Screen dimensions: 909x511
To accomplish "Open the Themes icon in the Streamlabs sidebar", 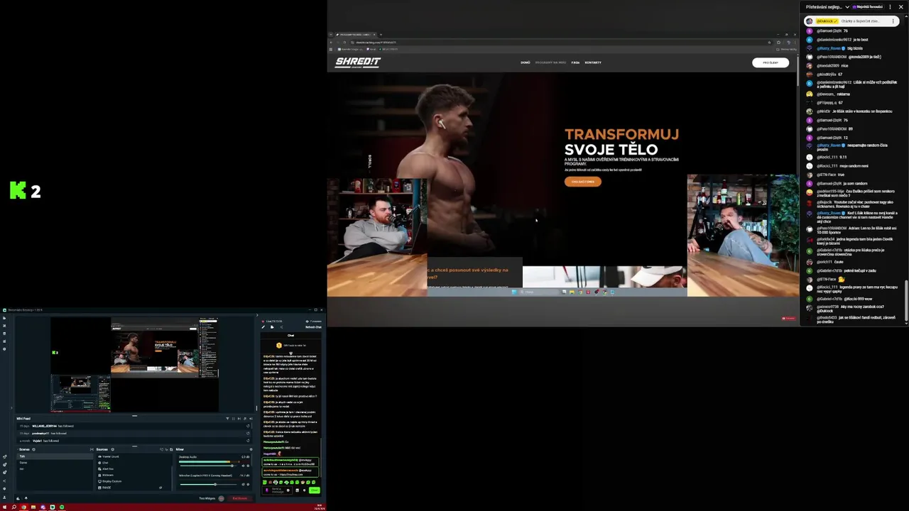I will coord(4,334).
